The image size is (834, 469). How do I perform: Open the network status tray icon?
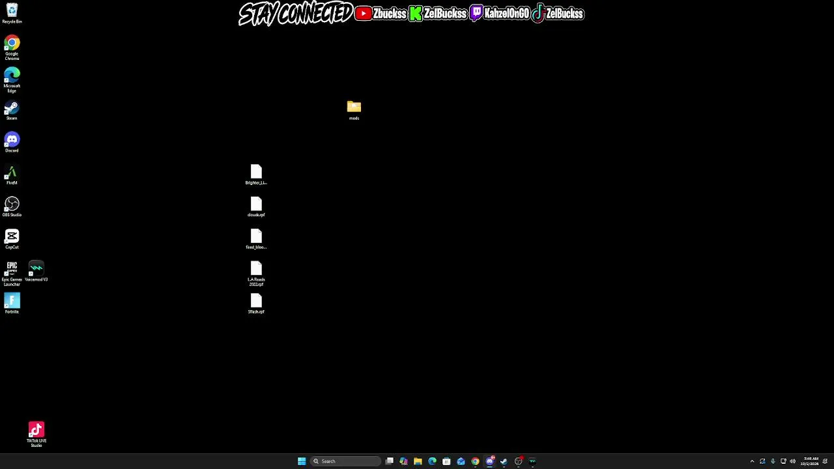[x=783, y=461]
